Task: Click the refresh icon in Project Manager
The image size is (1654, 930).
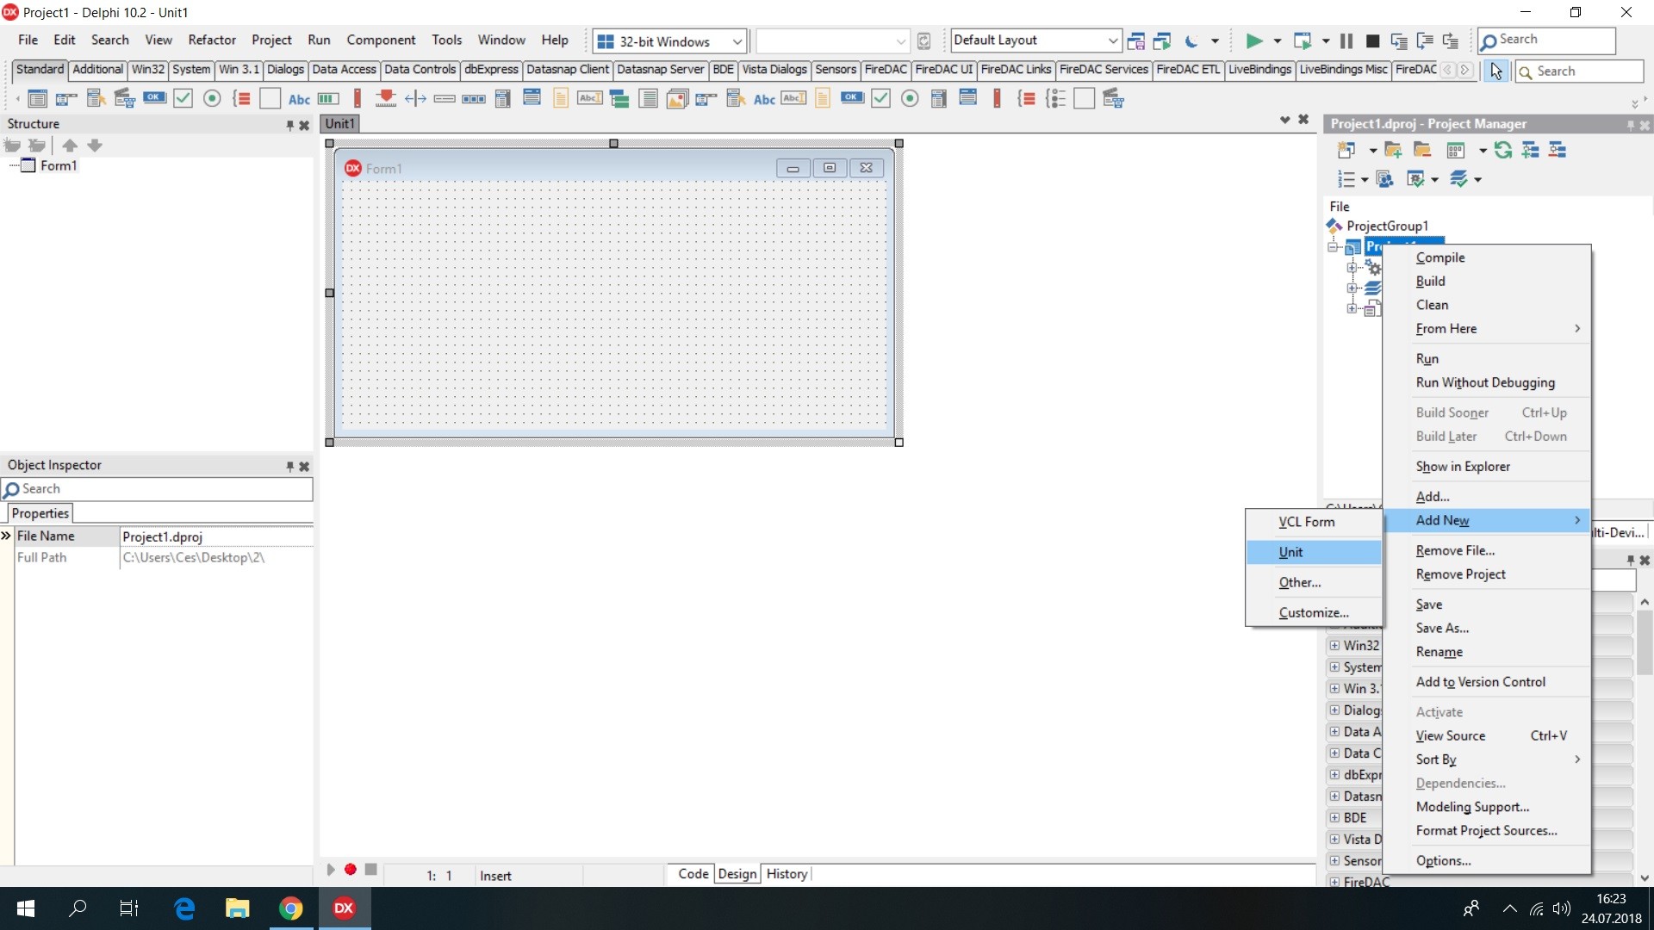Action: coord(1503,150)
